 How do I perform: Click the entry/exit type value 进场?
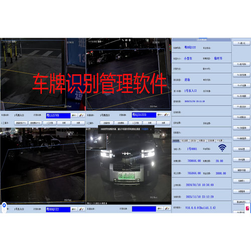[x=187, y=80]
